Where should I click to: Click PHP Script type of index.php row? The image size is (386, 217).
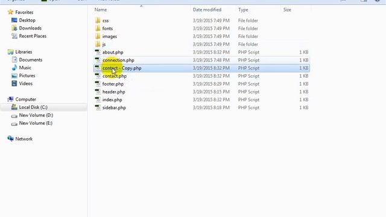pos(248,99)
